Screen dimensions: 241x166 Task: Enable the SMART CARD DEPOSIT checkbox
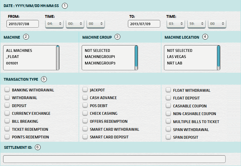[x=85, y=137]
